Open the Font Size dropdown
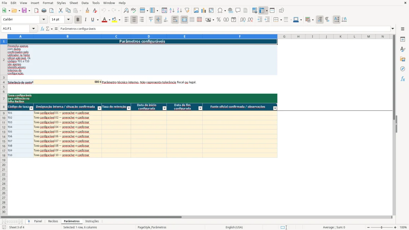Image resolution: width=409 pixels, height=230 pixels. 68,20
